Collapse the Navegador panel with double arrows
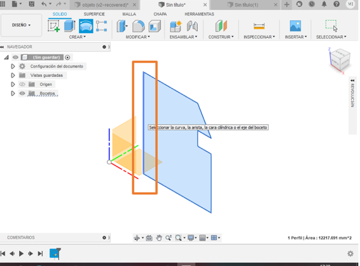 (x=2, y=47)
